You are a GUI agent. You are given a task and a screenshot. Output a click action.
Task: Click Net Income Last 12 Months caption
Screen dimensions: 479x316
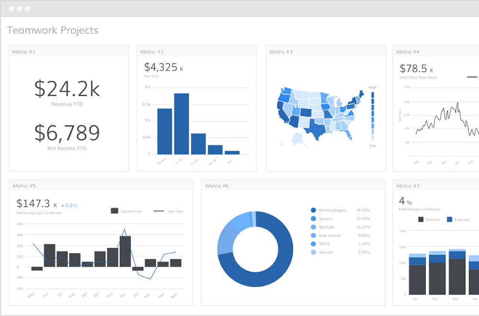pos(39,213)
